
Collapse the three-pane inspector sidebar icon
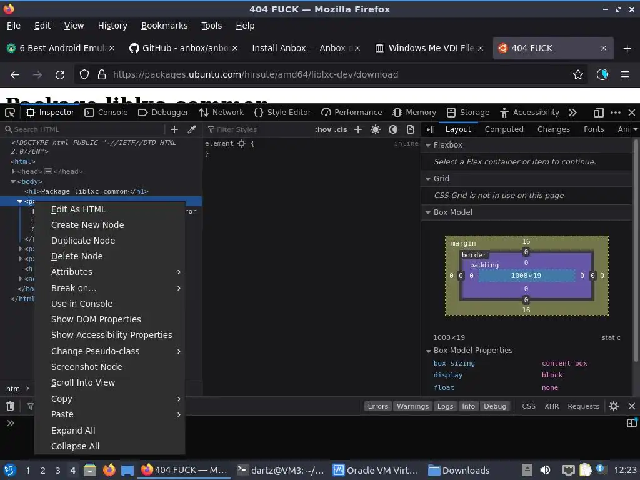(430, 129)
